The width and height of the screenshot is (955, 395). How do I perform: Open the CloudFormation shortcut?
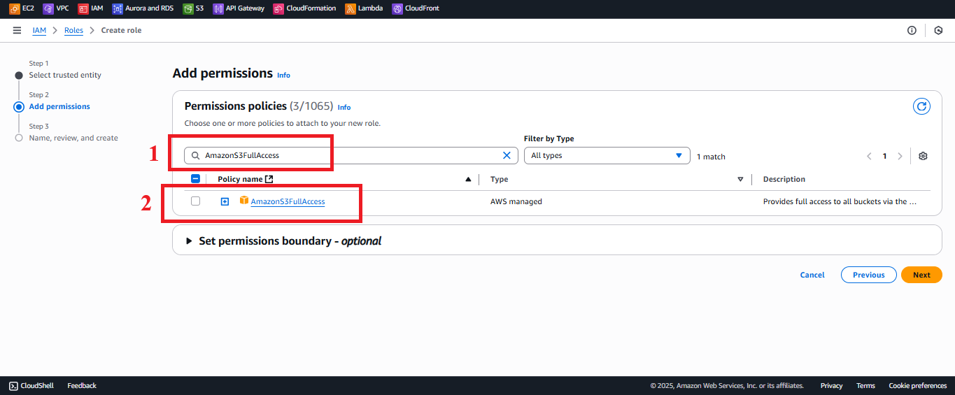(x=304, y=8)
